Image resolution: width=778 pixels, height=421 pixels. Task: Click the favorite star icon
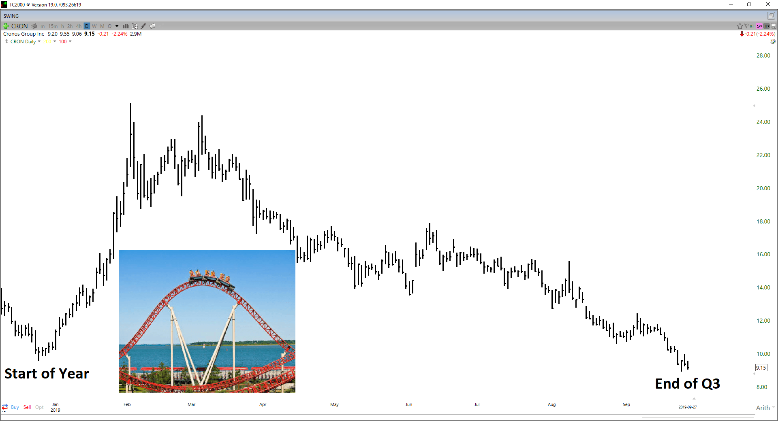click(740, 26)
